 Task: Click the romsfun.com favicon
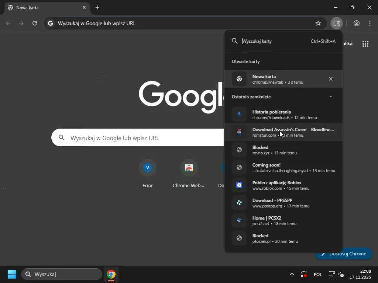tap(239, 132)
